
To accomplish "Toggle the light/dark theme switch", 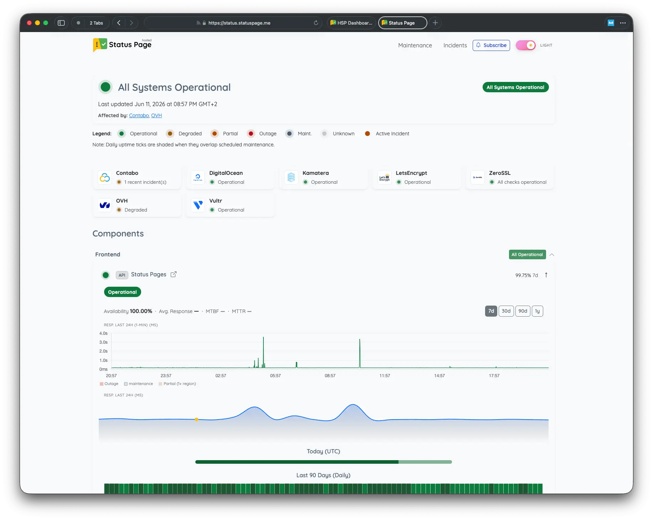I will (x=525, y=45).
